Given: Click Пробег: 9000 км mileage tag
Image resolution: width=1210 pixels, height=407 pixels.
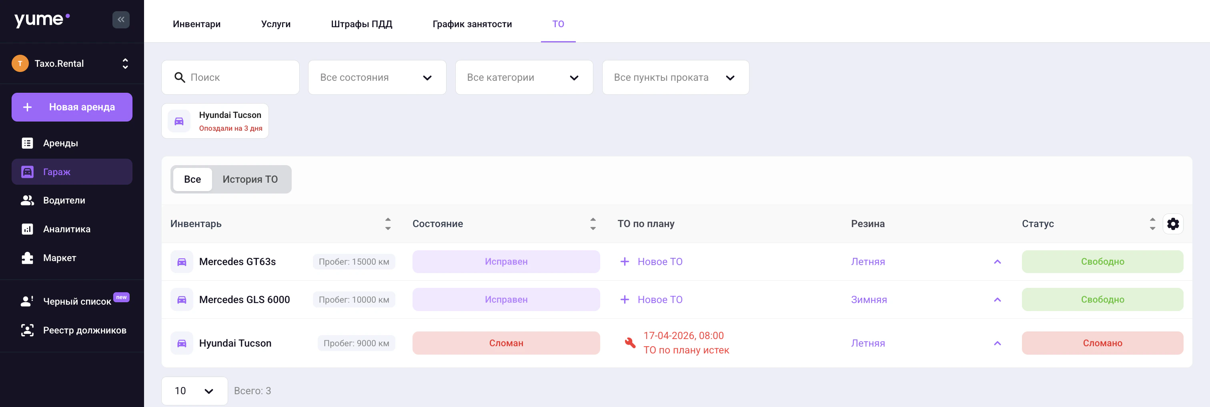Looking at the screenshot, I should click(356, 343).
